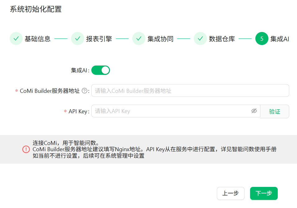Click the help icon beside CoMi Builder服务器地址
Screen dimensions: 297x208
84,91
